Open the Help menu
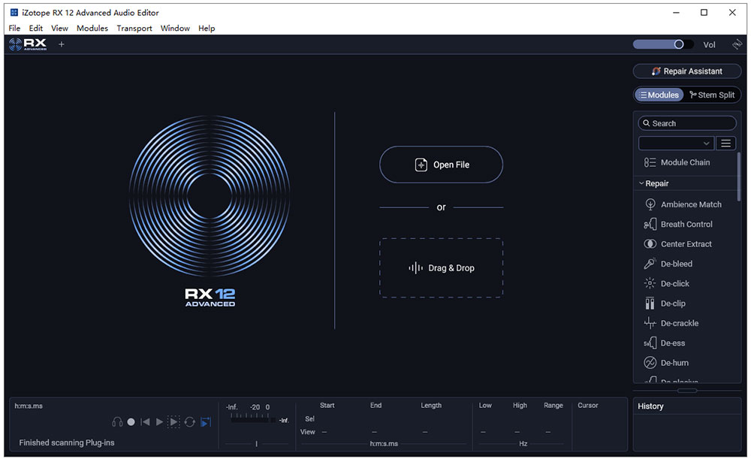The image size is (751, 459). [x=207, y=29]
